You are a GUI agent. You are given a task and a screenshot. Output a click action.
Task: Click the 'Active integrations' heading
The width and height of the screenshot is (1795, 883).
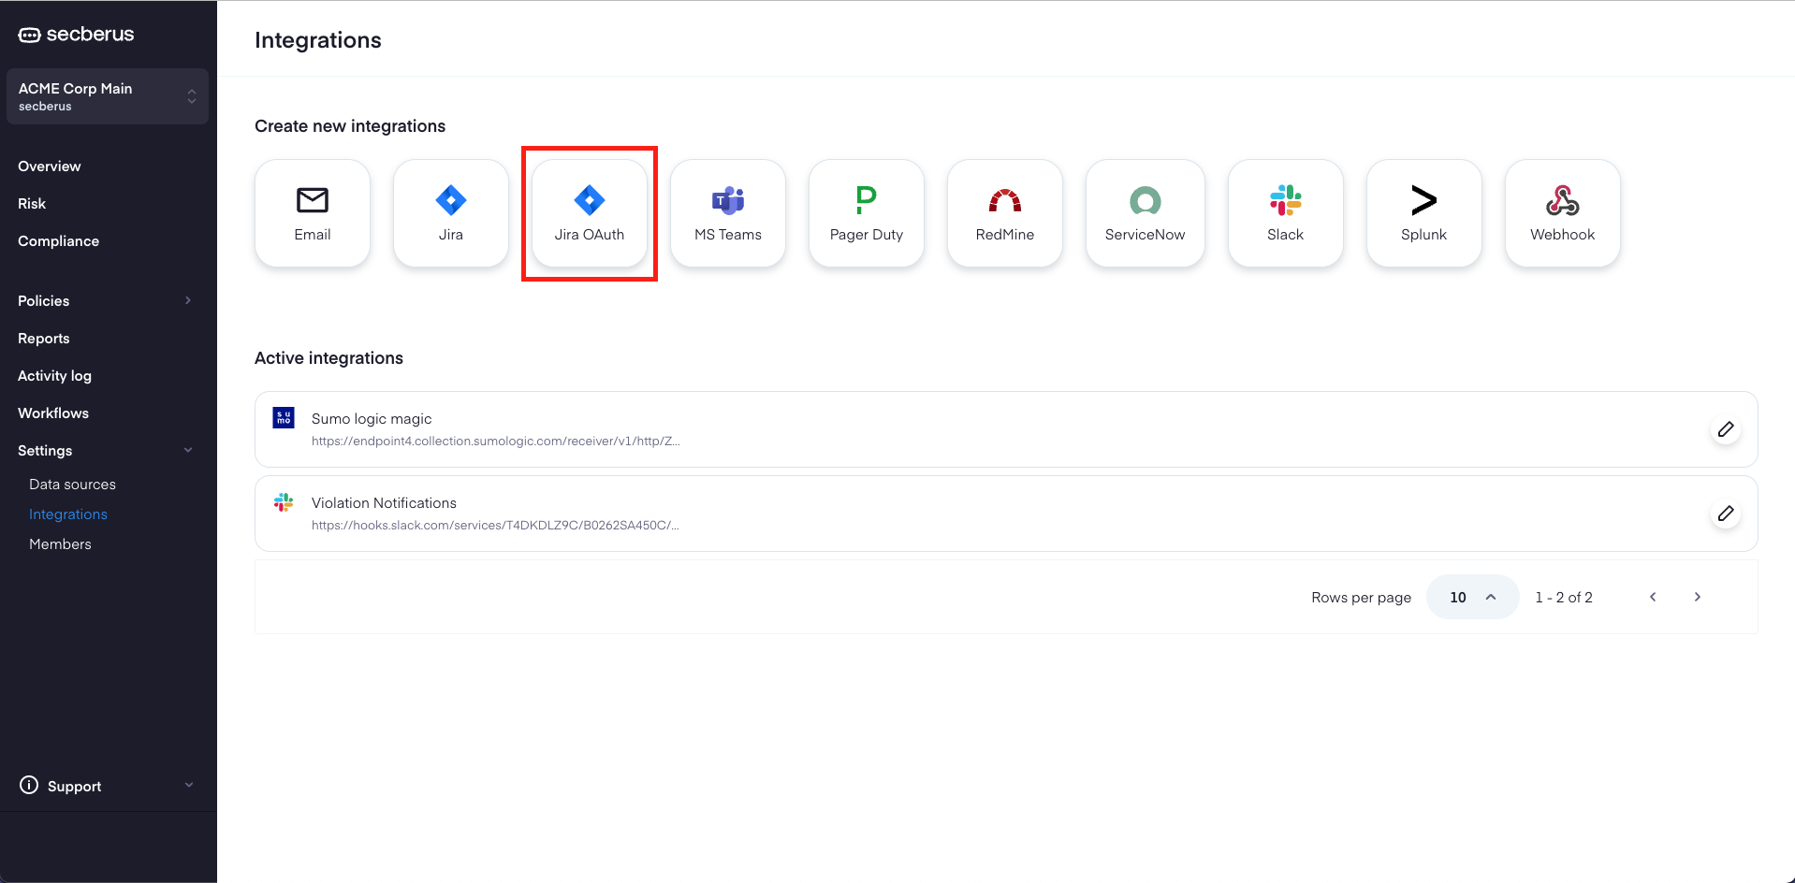(328, 358)
